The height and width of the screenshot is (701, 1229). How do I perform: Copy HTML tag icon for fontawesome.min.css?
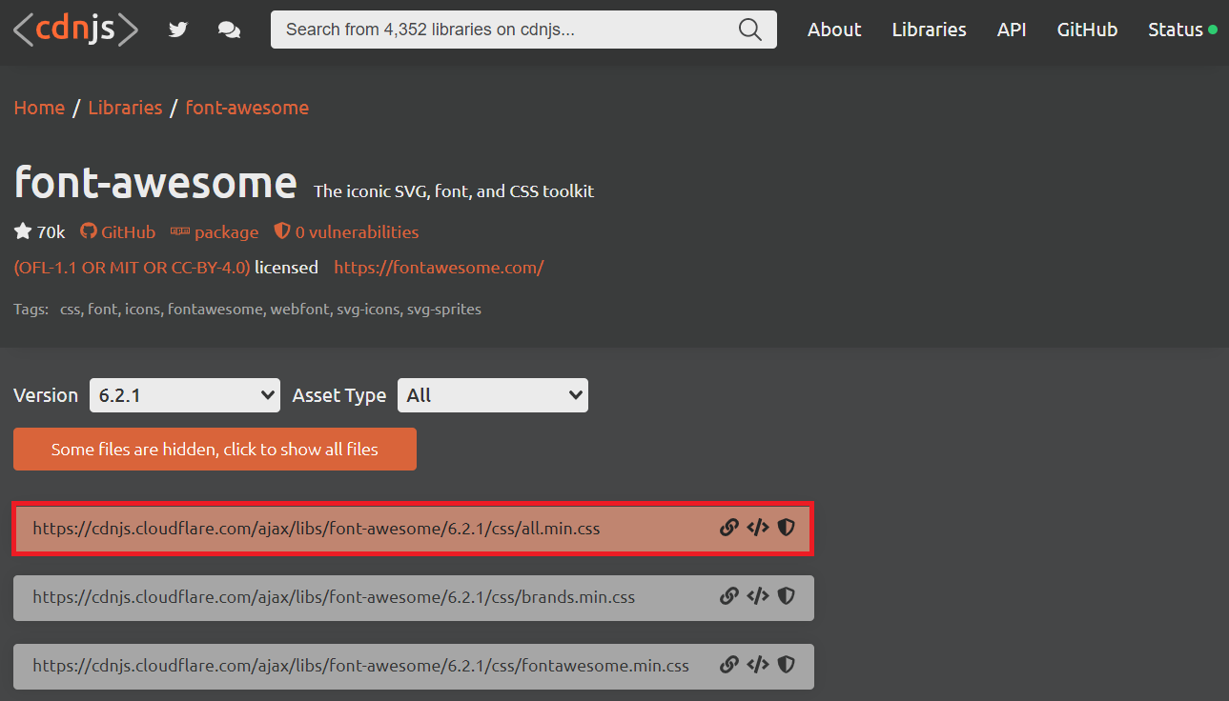pyautogui.click(x=758, y=665)
